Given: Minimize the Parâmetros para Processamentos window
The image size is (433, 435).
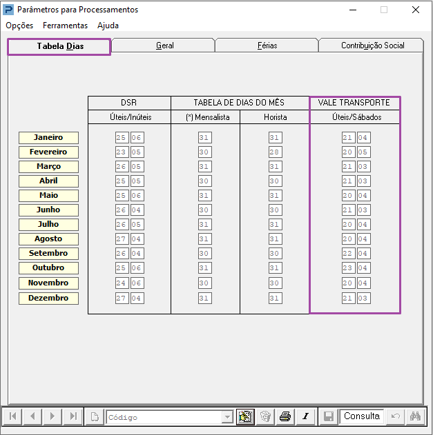Looking at the screenshot, I should click(x=353, y=10).
